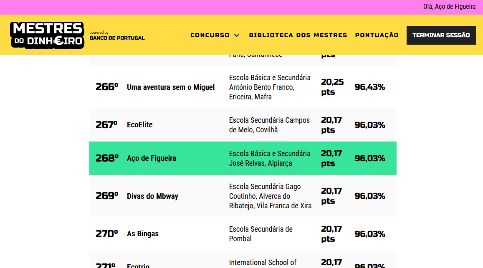Click the Terminar Sessão button
The height and width of the screenshot is (268, 483).
(x=441, y=35)
